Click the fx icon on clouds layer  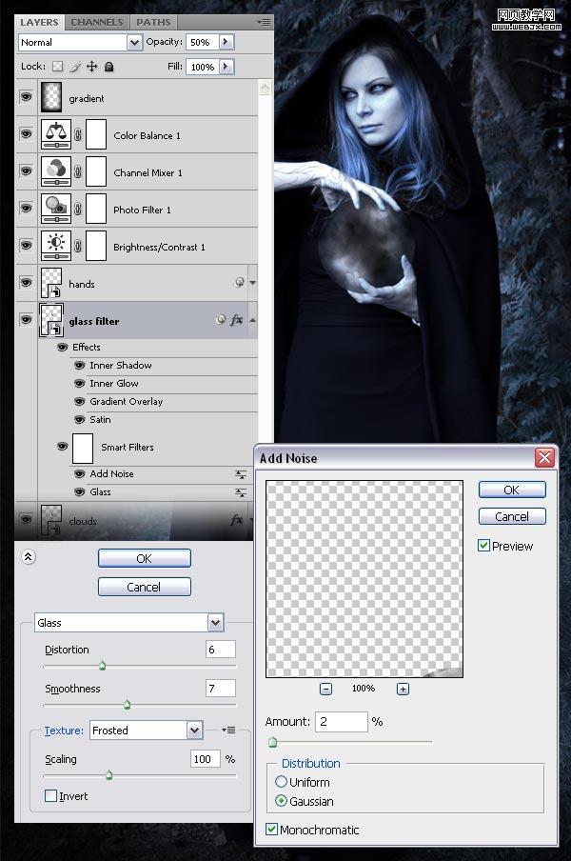point(236,519)
